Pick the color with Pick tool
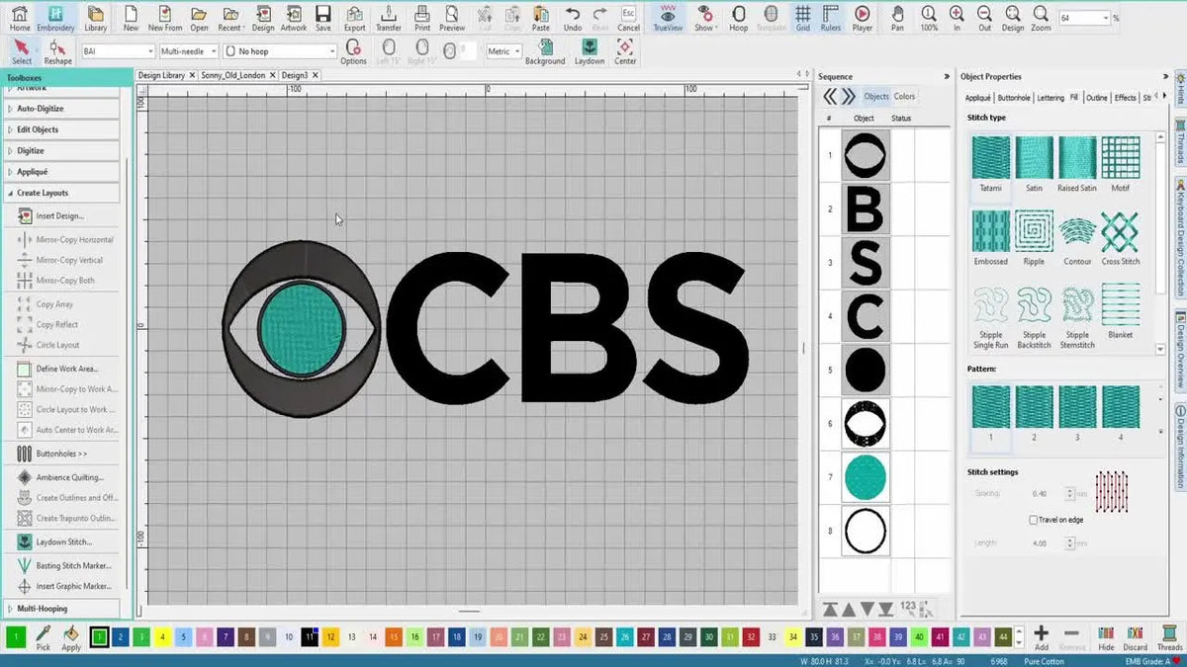The height and width of the screenshot is (667, 1187). click(x=43, y=637)
